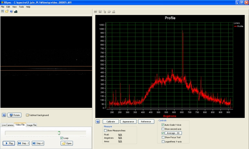Switch to the Live Camera tab
249x149 pixels.
click(7, 125)
